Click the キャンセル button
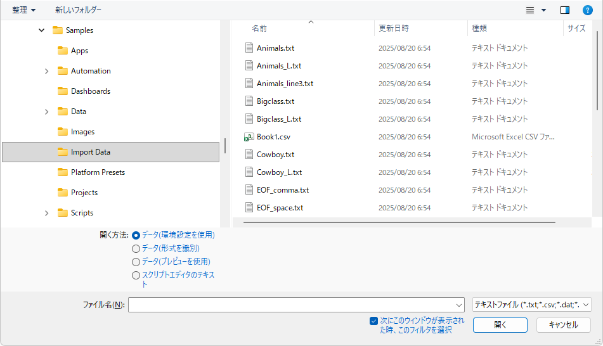The image size is (603, 346). 564,325
